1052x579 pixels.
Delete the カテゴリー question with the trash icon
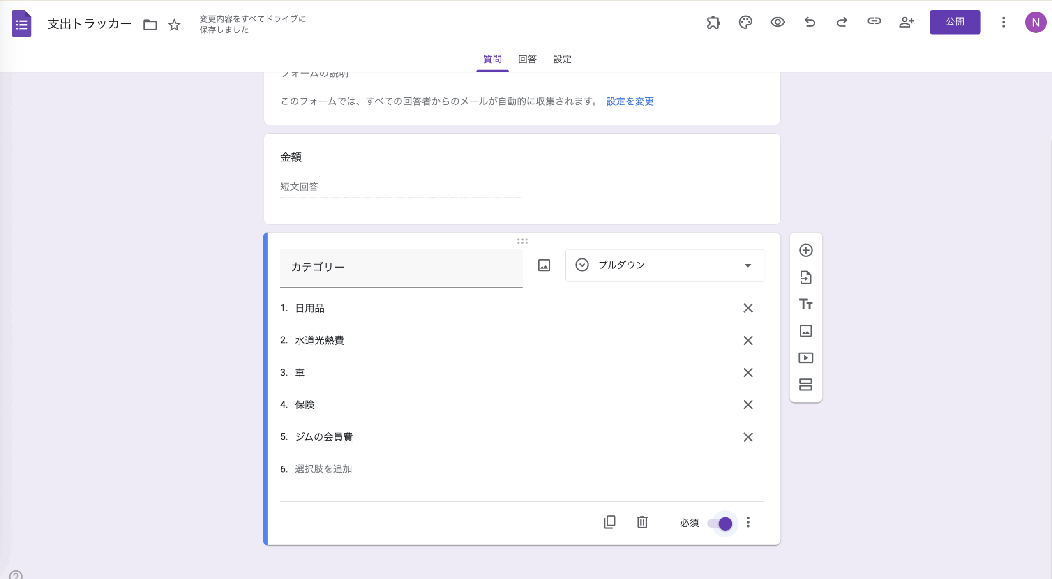tap(642, 522)
